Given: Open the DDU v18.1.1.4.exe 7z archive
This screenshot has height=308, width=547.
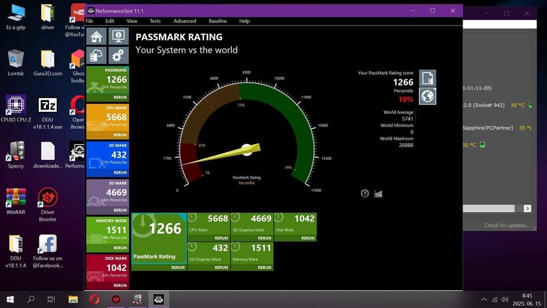Looking at the screenshot, I should [47, 112].
